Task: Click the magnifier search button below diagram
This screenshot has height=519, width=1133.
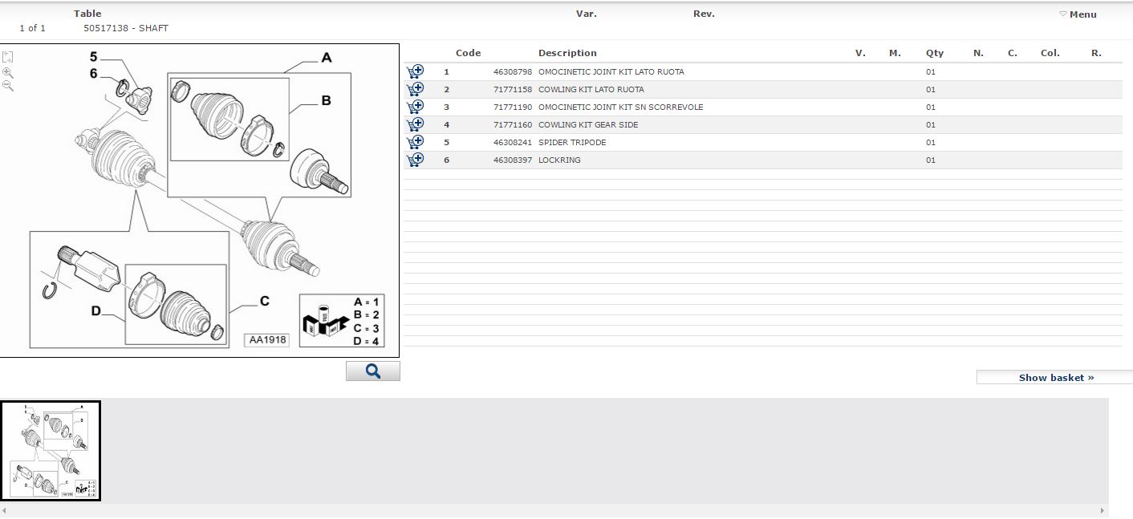Action: [x=372, y=371]
